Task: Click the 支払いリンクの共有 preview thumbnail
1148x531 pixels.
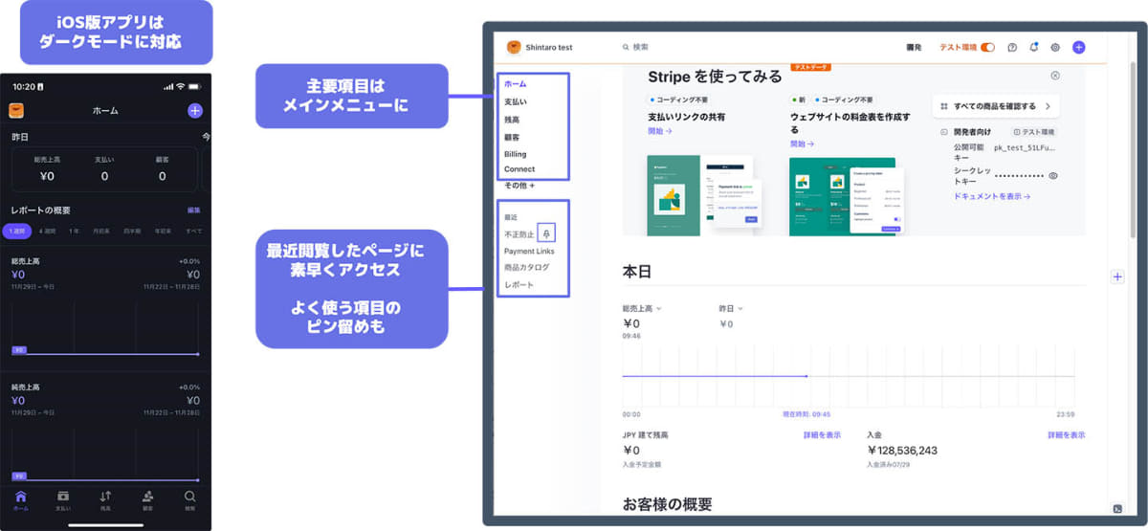Action: [705, 195]
